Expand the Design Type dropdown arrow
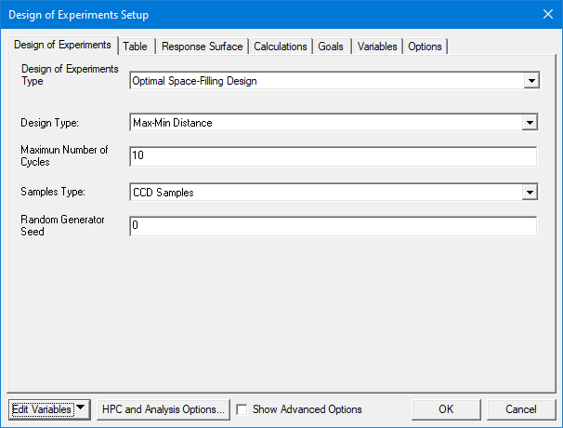The image size is (563, 428). (x=530, y=123)
